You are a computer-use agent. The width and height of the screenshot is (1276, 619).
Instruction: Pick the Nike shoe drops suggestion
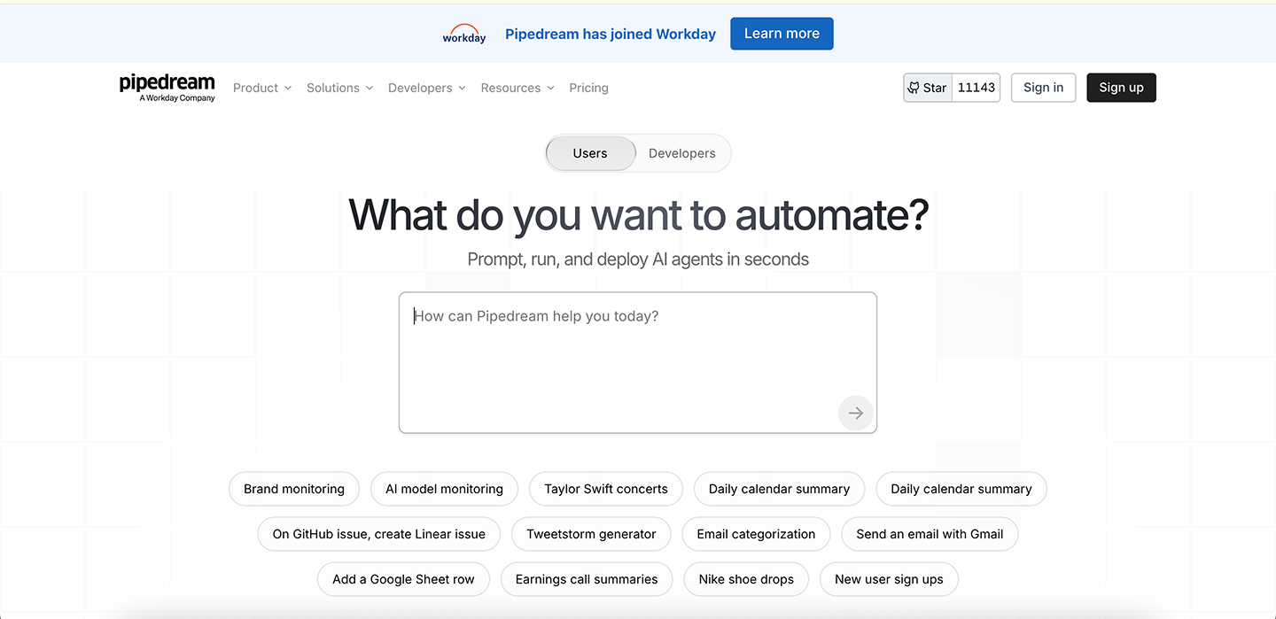coord(746,579)
